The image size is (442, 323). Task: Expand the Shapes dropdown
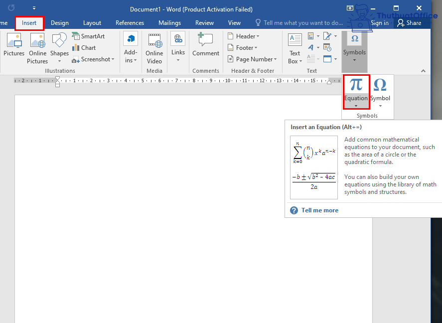point(59,61)
